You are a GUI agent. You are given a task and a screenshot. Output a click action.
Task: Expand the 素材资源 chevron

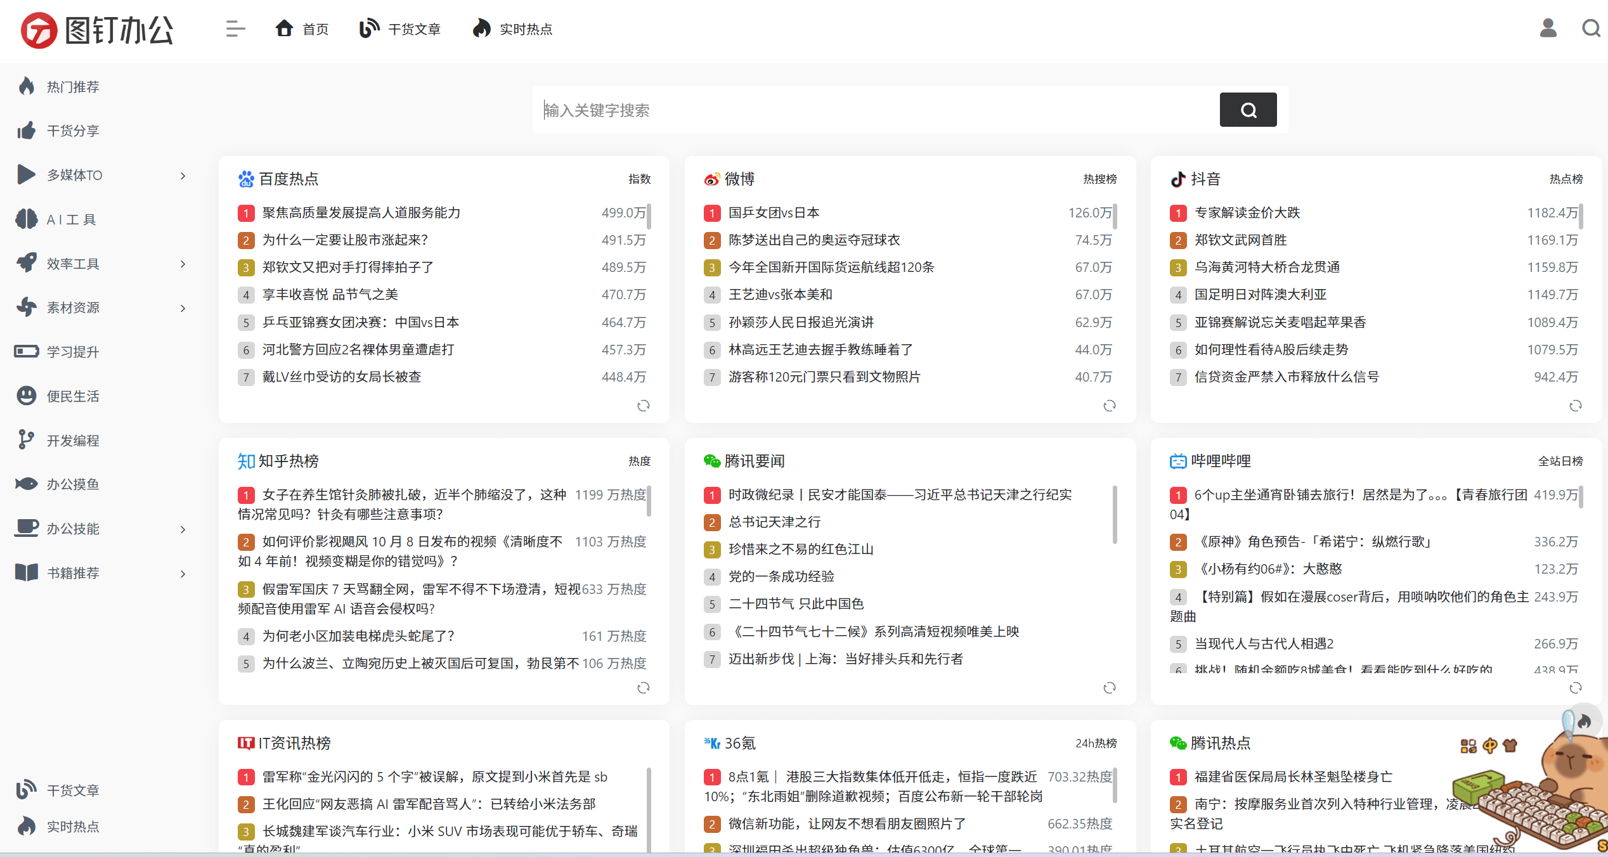tap(183, 308)
